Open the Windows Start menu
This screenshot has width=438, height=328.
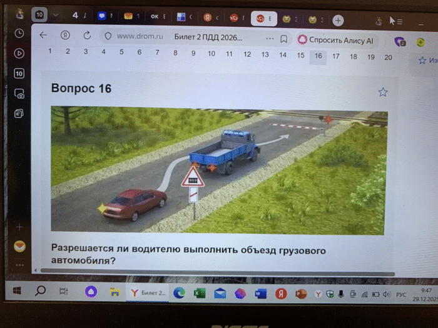coord(17,291)
